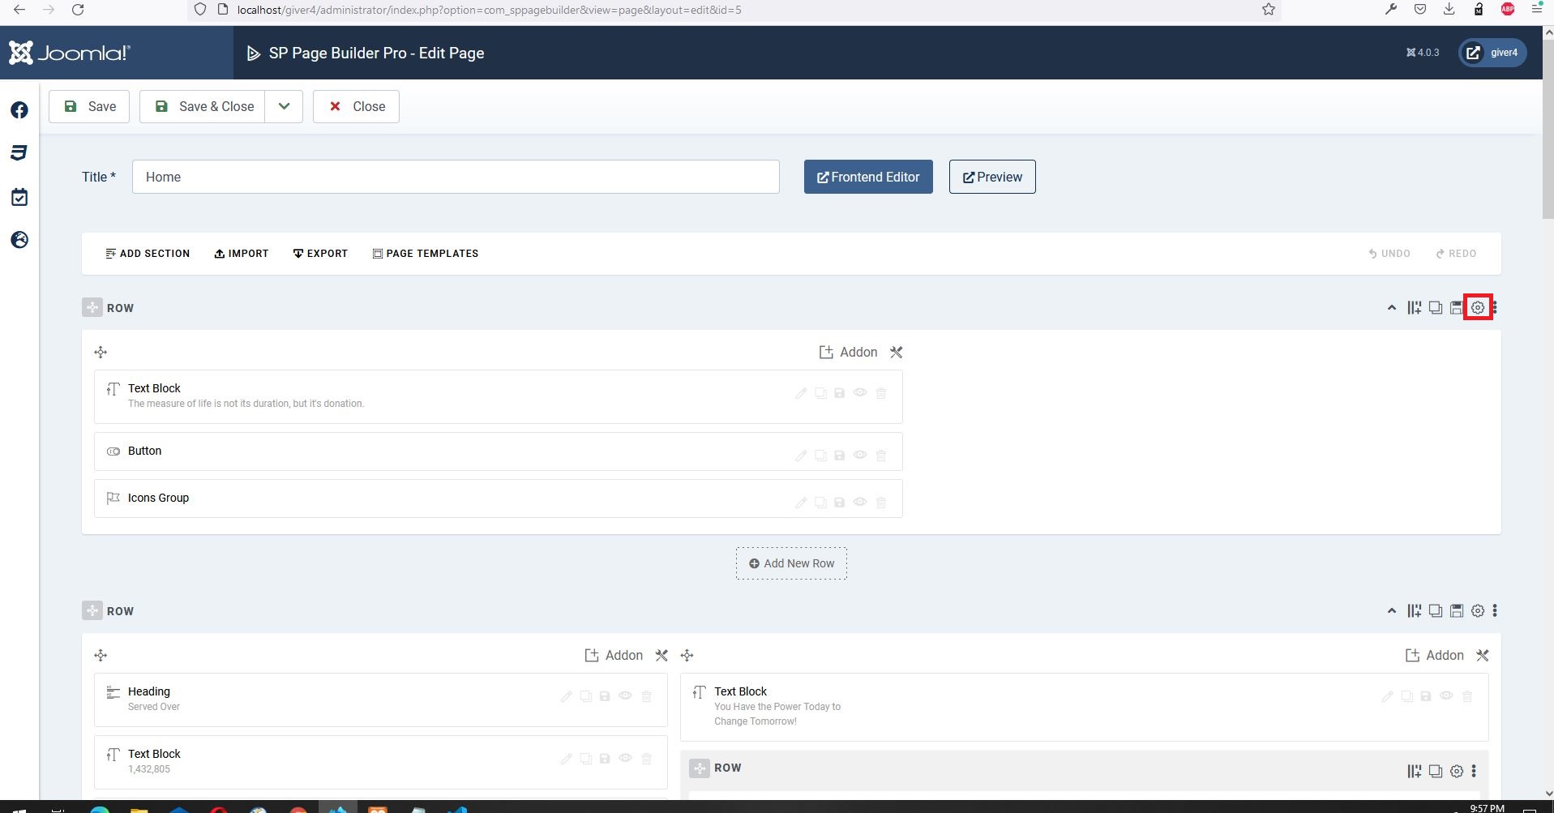This screenshot has height=813, width=1554.
Task: Click the browser address bar URL
Action: [489, 10]
